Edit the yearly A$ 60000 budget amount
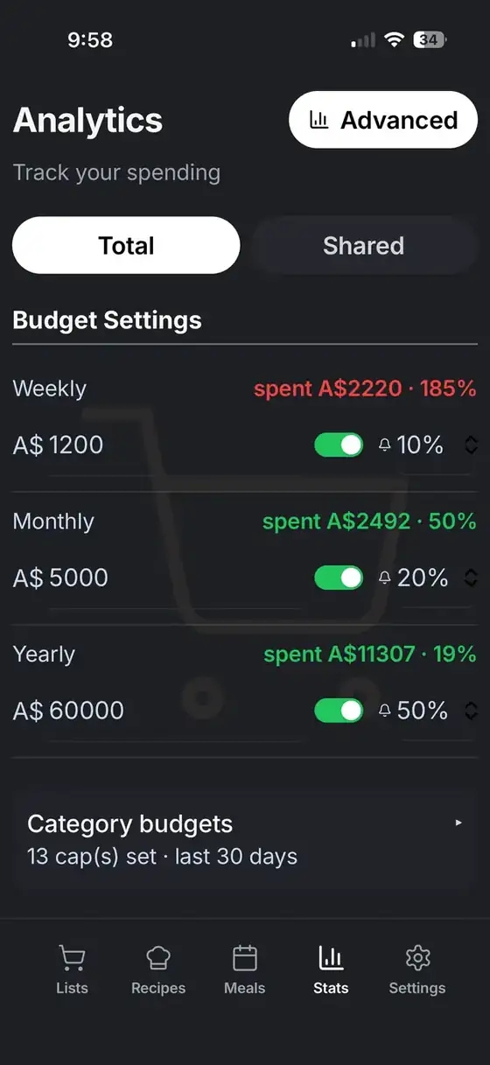 click(x=68, y=711)
